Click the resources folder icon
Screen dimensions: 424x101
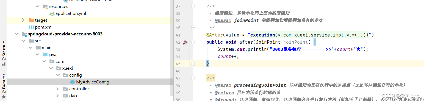coord(45,7)
